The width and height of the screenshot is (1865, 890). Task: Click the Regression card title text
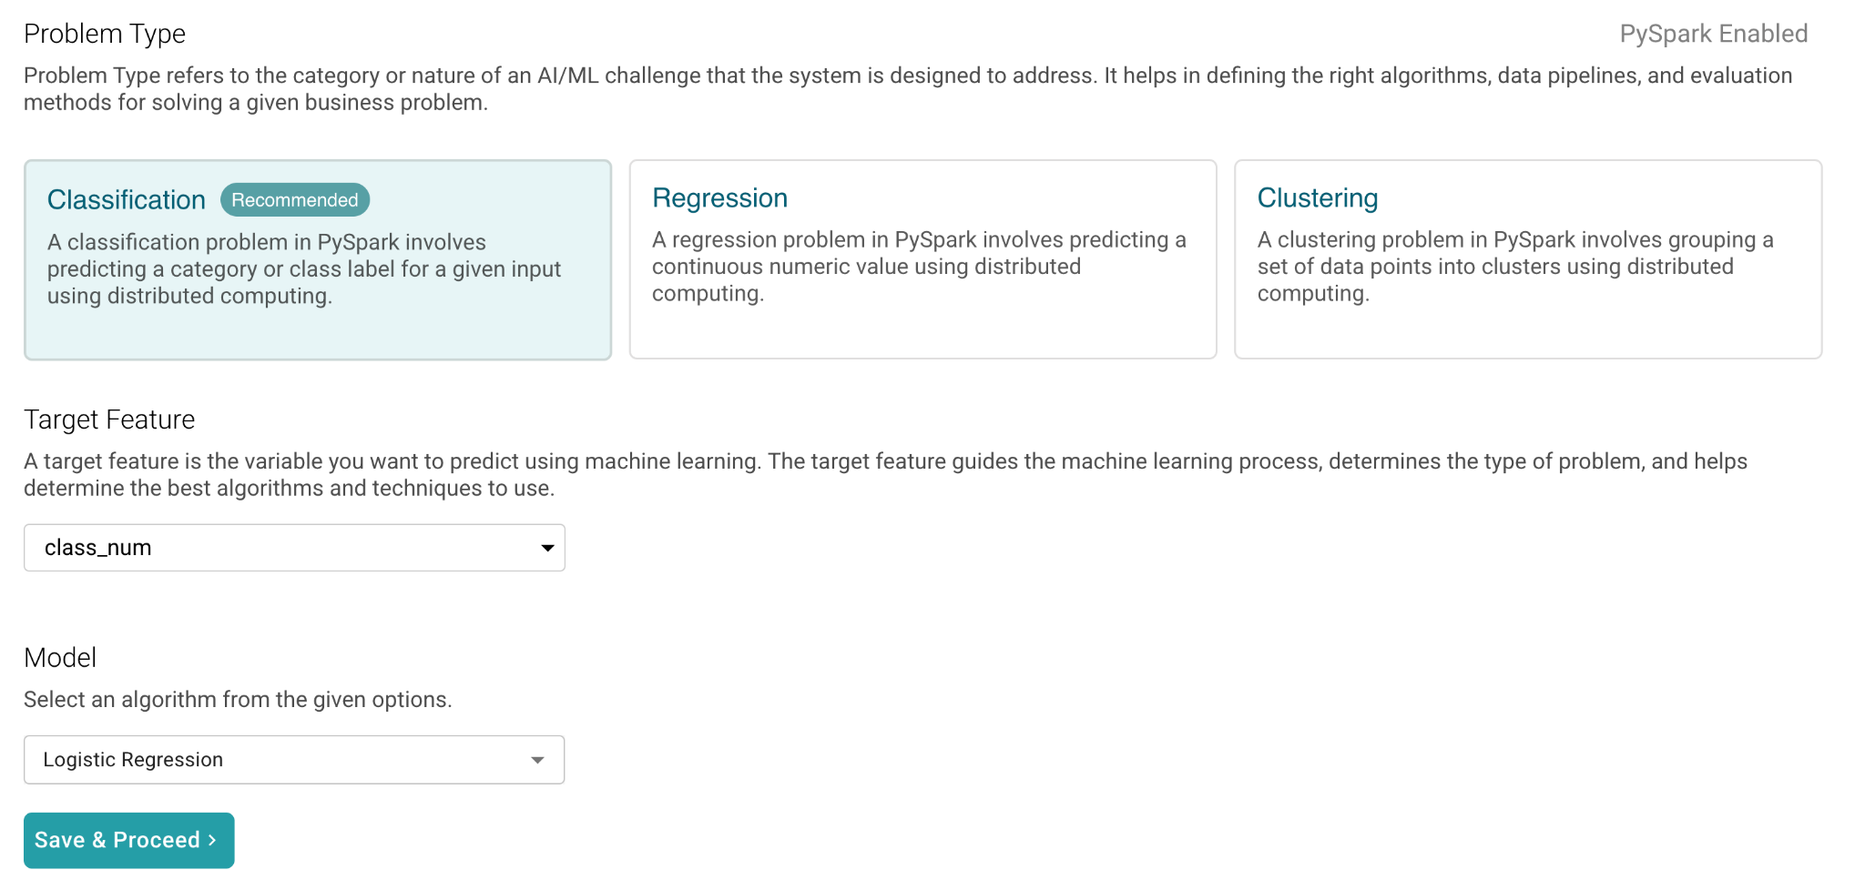point(719,198)
